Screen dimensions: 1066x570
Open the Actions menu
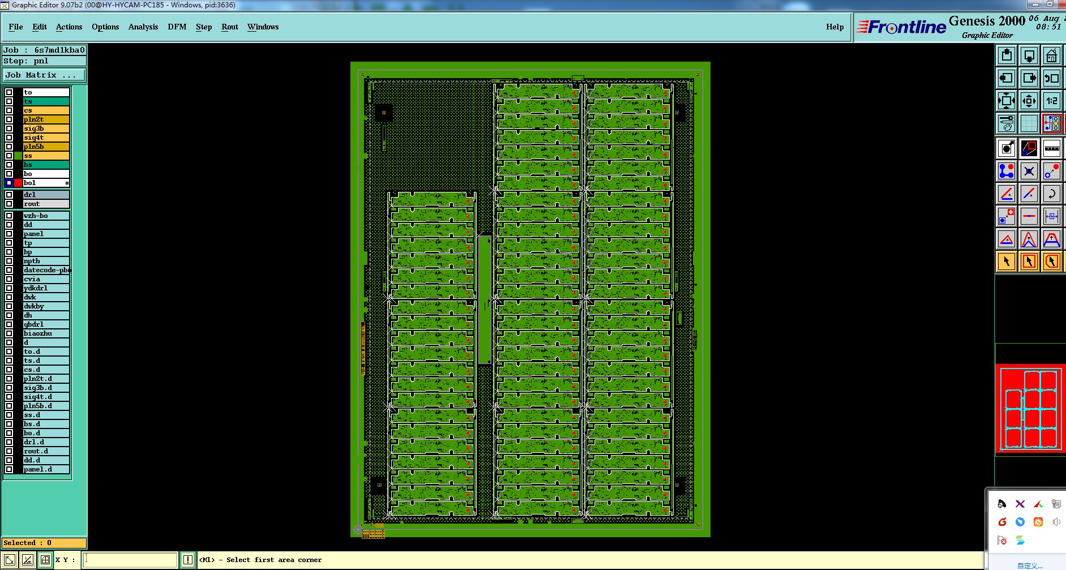click(69, 27)
